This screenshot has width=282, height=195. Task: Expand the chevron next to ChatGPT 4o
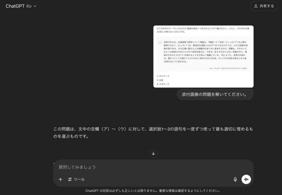[x=35, y=6]
